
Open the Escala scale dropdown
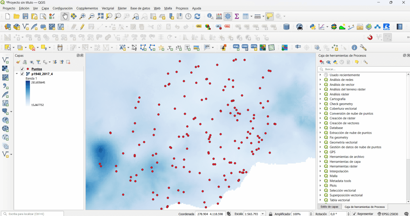point(262,214)
